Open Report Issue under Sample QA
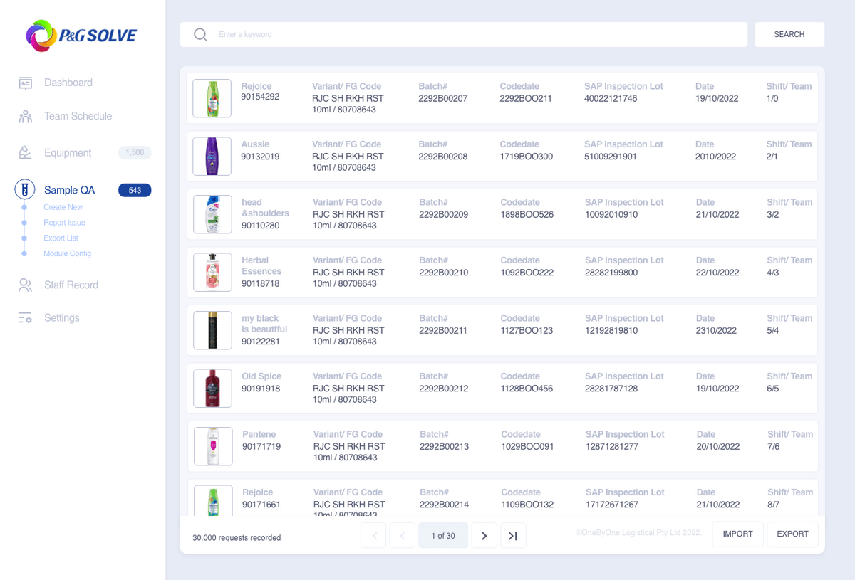The image size is (855, 580). point(64,223)
